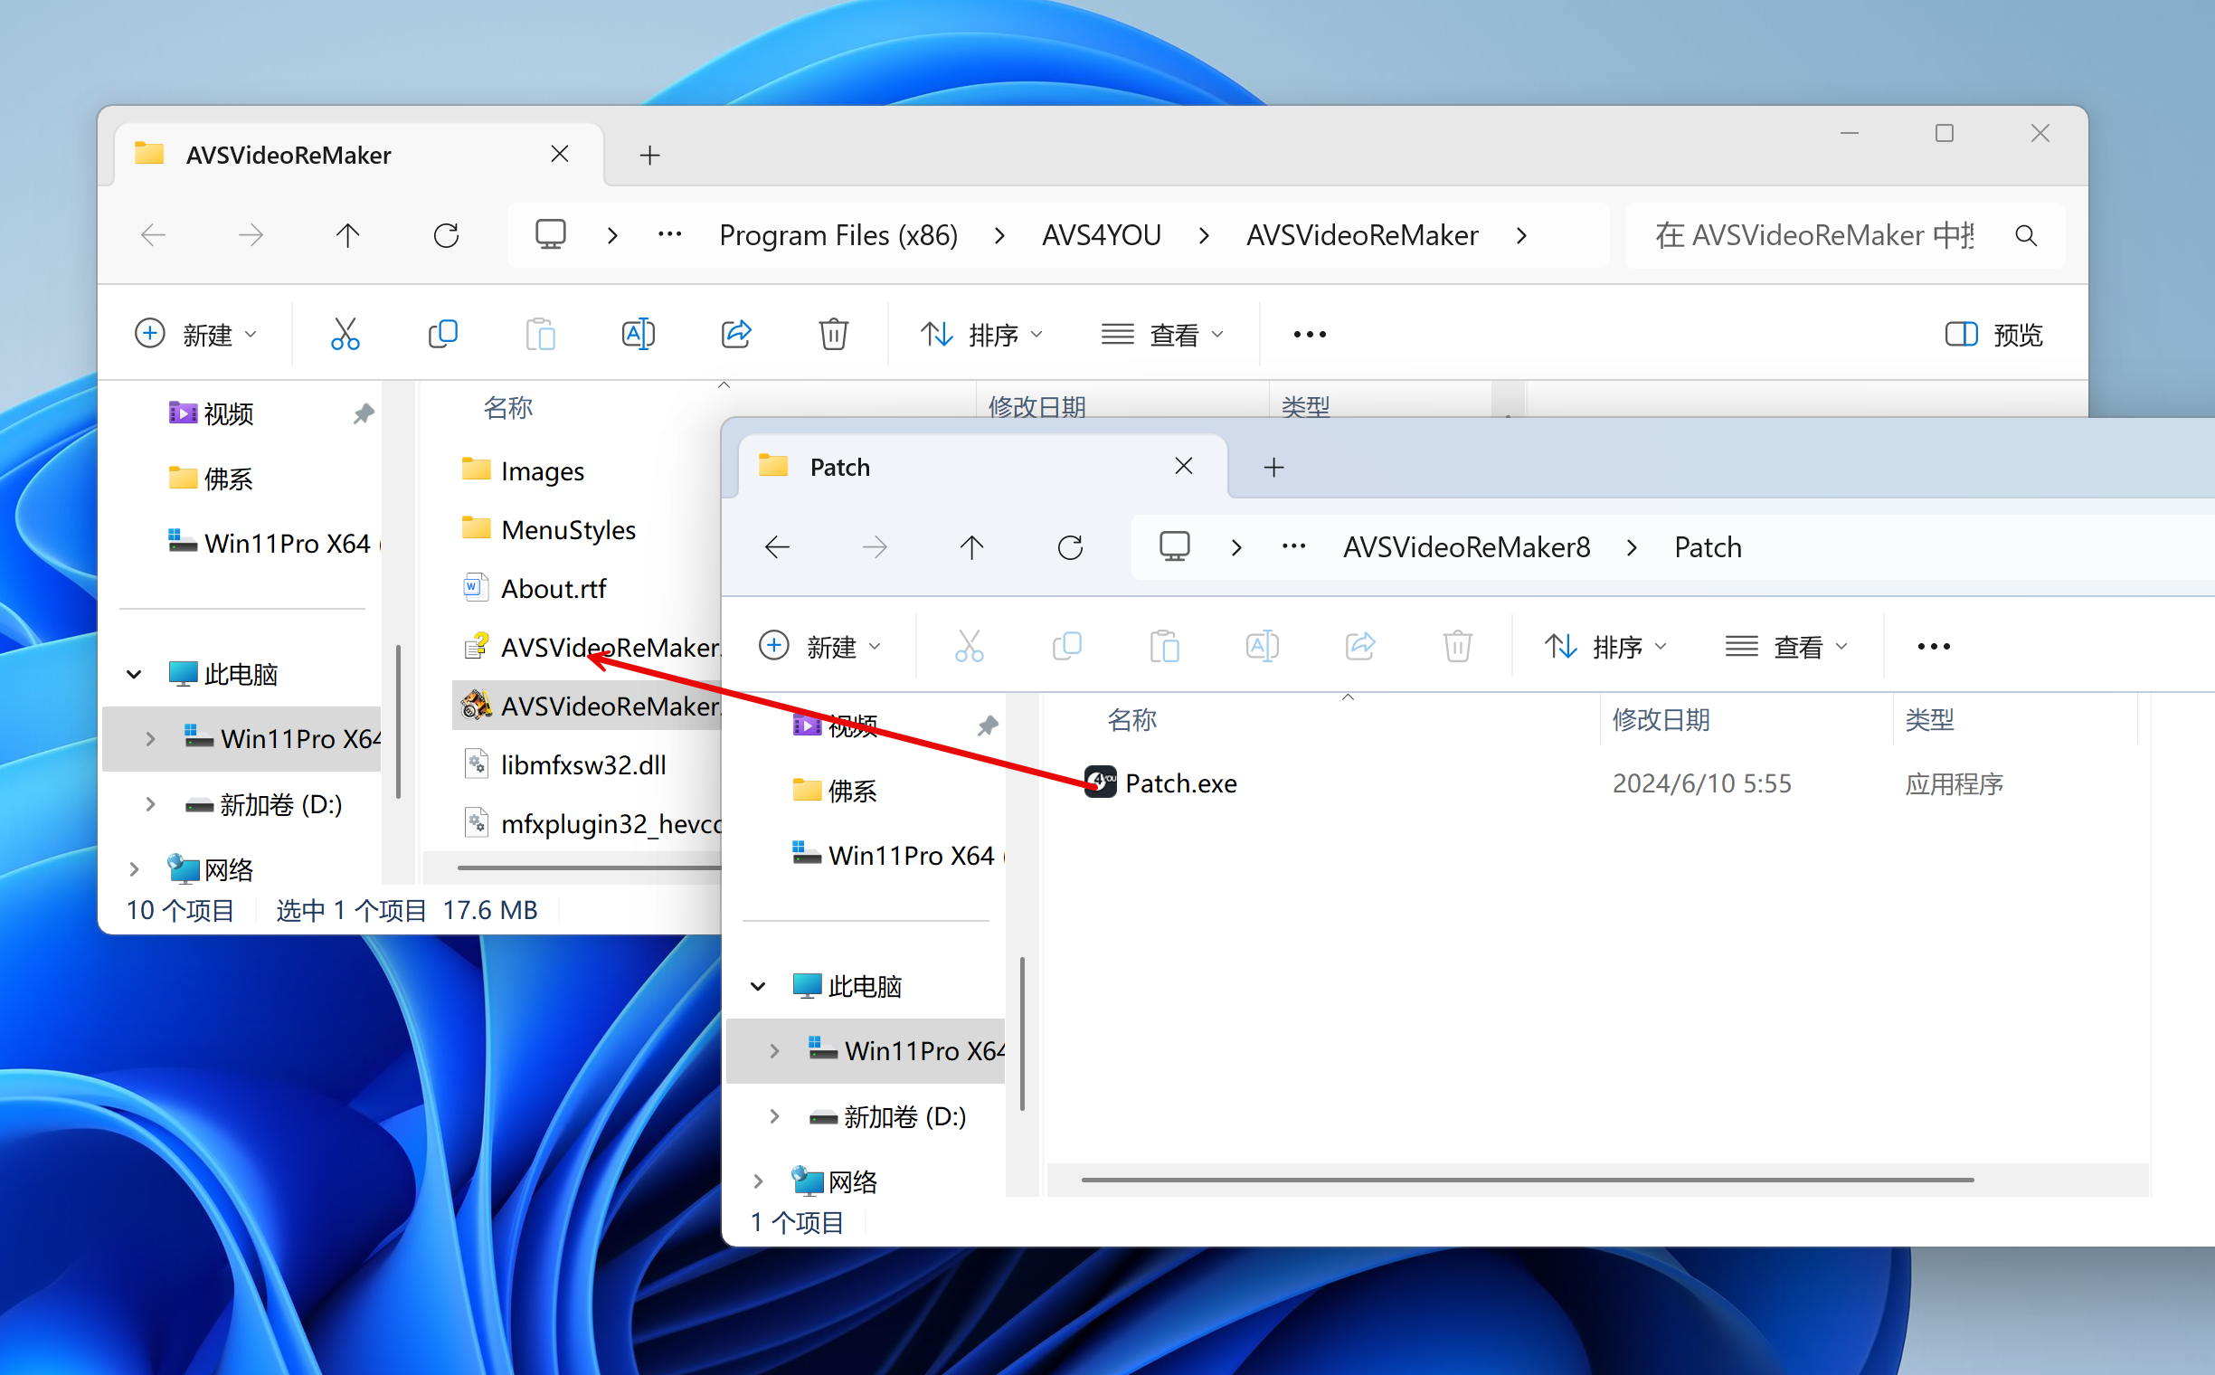Screen dimensions: 2215x1375
Task: Refresh the AVSVideoReMaker folder view
Action: pos(446,235)
